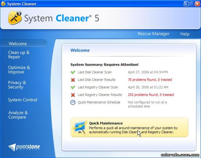Screen dimensions: 201x158
Task: Click Quick Maintenance Schedule label
Action: point(99,102)
